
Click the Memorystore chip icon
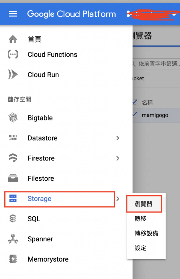point(13,259)
